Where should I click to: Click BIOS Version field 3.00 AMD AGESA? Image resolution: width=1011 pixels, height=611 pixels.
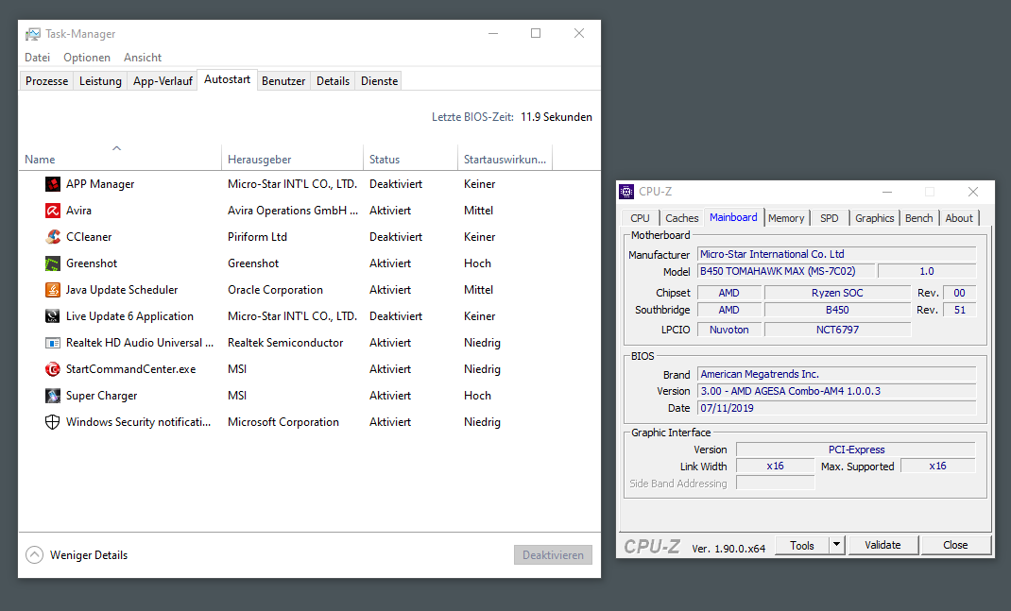(837, 391)
